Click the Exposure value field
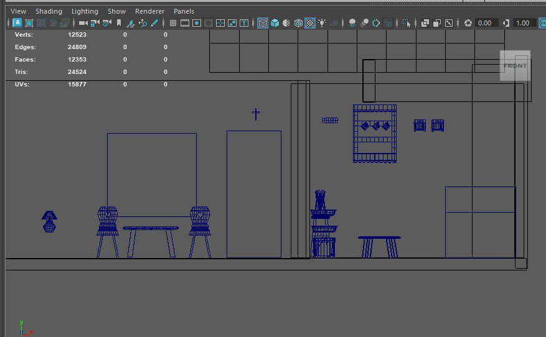 pos(485,23)
